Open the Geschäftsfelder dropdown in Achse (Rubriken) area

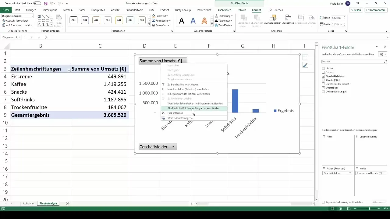point(350,173)
